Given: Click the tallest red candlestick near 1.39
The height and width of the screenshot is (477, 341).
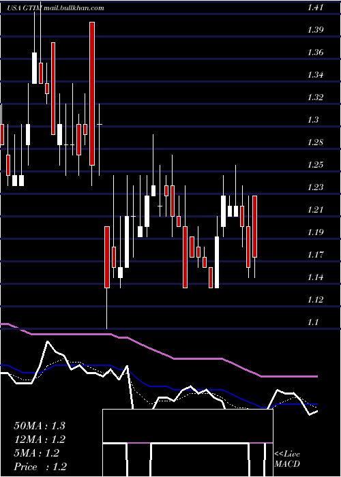Looking at the screenshot, I should coord(92,94).
